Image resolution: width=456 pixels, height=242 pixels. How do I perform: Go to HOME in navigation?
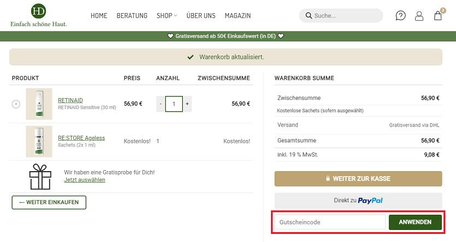[99, 16]
